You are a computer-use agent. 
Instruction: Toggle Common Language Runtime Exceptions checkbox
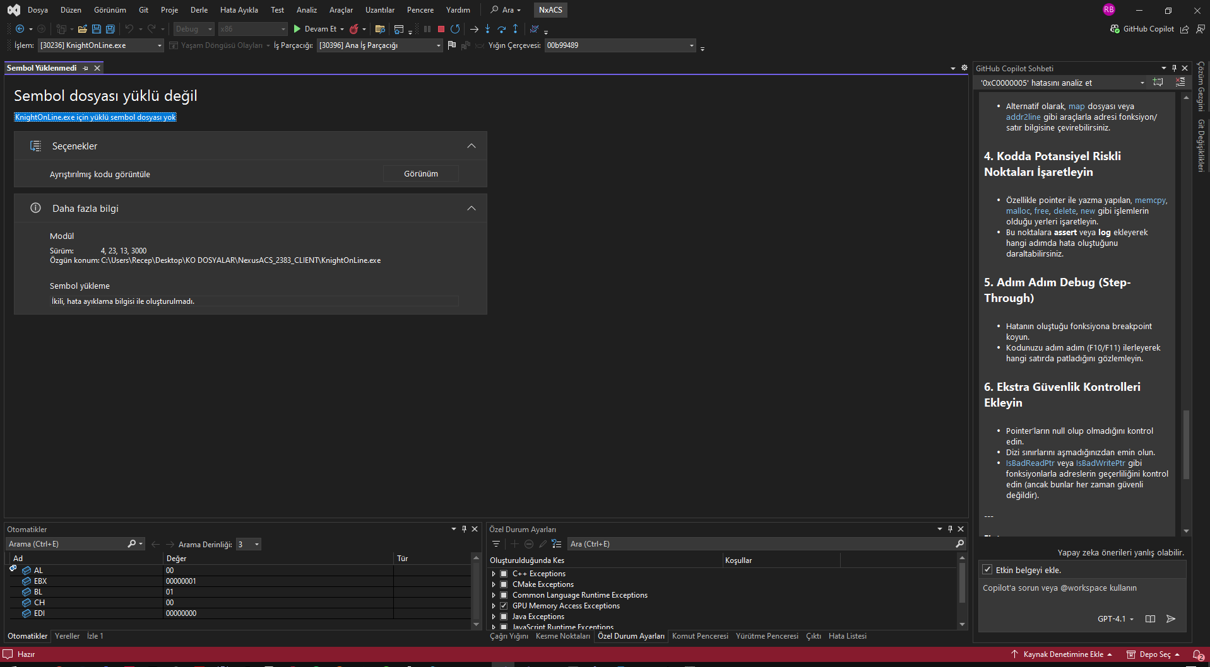[x=504, y=595]
